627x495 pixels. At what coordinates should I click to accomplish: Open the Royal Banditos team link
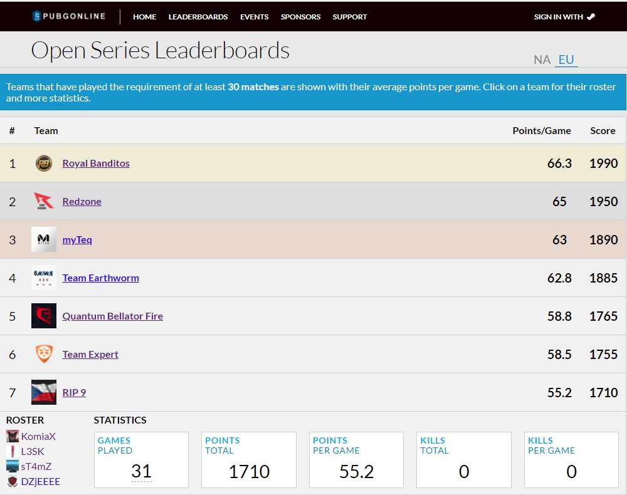pos(96,164)
